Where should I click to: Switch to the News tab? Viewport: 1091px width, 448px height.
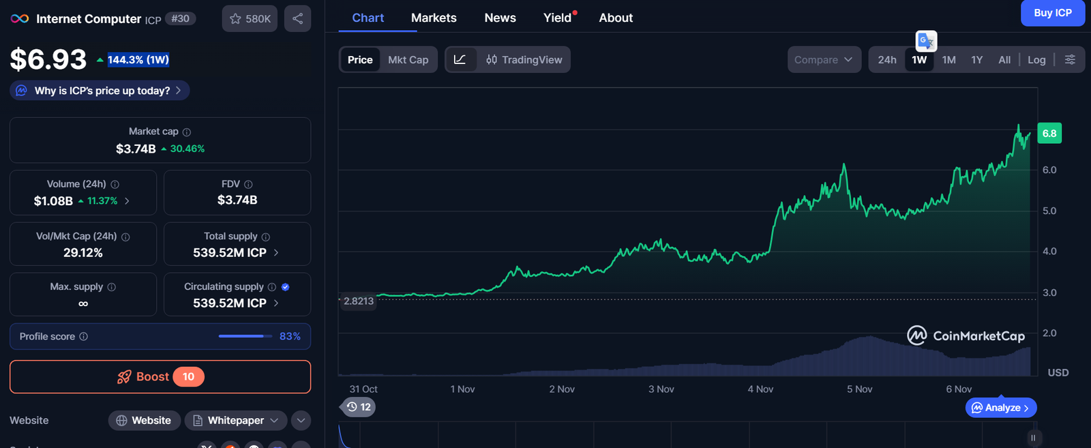tap(500, 18)
